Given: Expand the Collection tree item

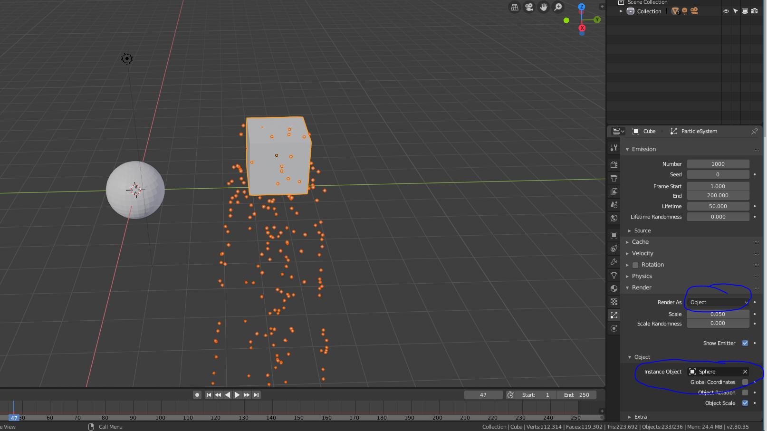Looking at the screenshot, I should click(621, 11).
